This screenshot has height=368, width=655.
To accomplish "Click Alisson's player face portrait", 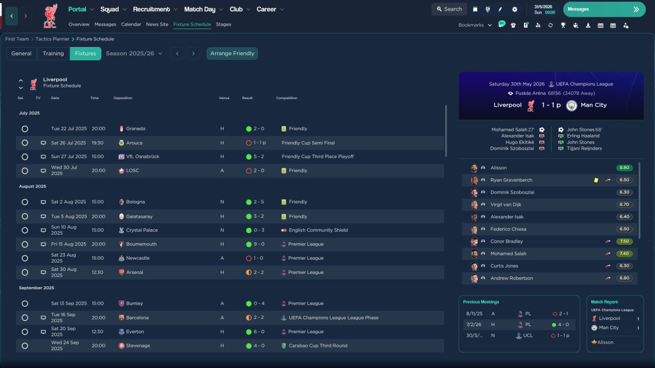I will pyautogui.click(x=474, y=168).
